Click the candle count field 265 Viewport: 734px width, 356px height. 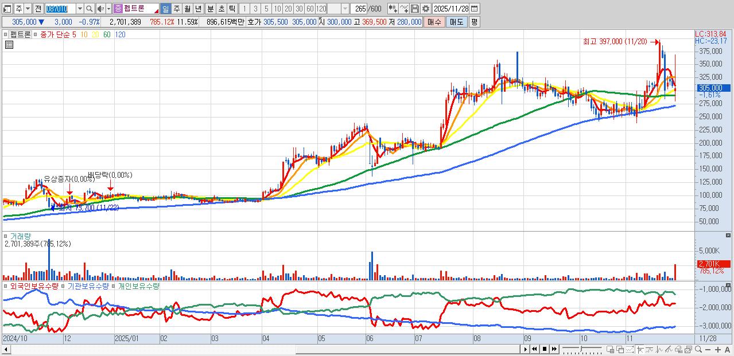tap(360, 9)
